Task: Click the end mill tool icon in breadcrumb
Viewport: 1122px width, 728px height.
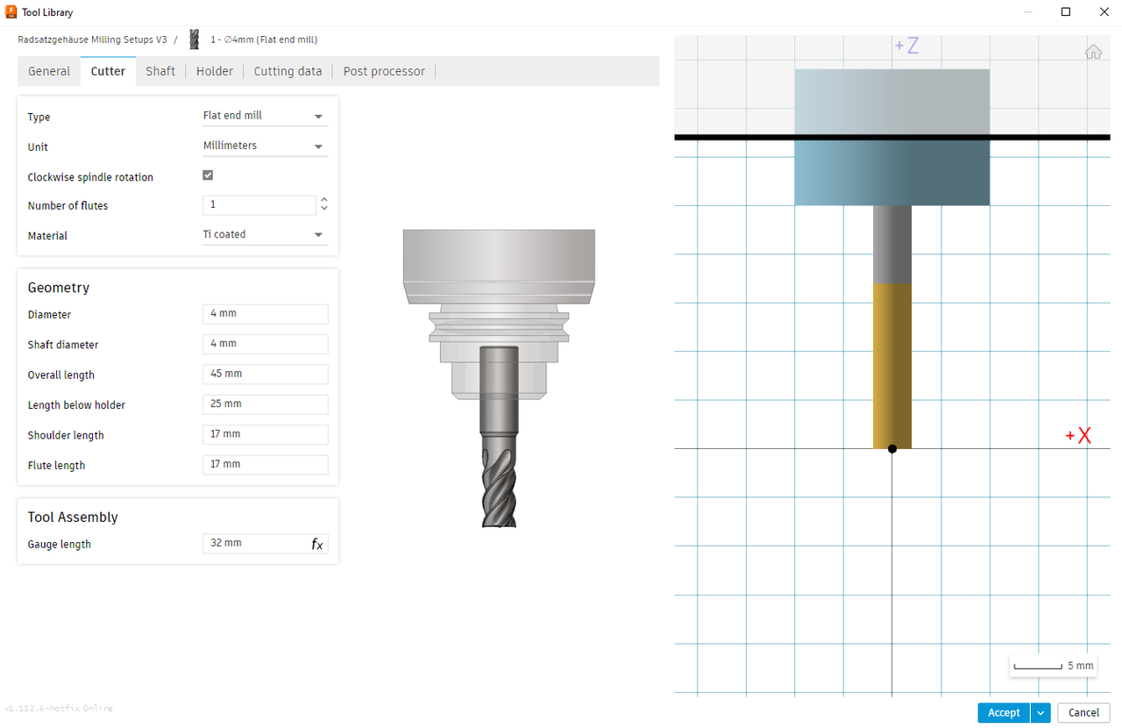Action: [x=195, y=39]
